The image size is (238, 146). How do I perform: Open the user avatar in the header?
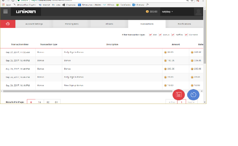pos(198,12)
